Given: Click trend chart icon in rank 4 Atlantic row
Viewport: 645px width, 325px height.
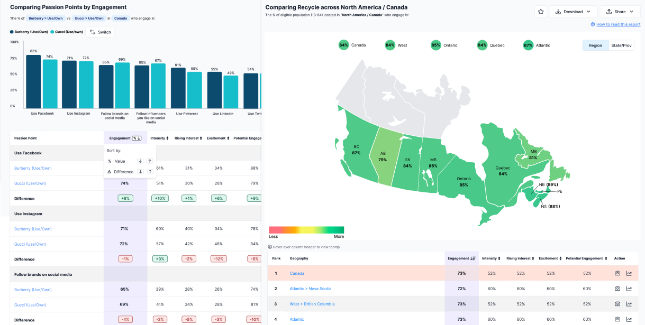Looking at the screenshot, I should [x=629, y=319].
